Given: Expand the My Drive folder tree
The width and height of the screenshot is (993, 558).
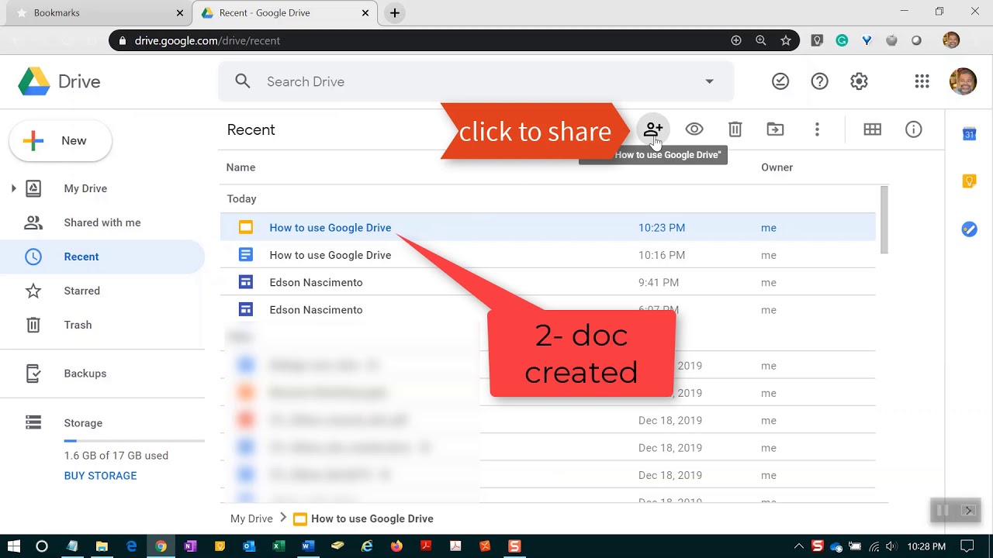Looking at the screenshot, I should click(x=13, y=188).
